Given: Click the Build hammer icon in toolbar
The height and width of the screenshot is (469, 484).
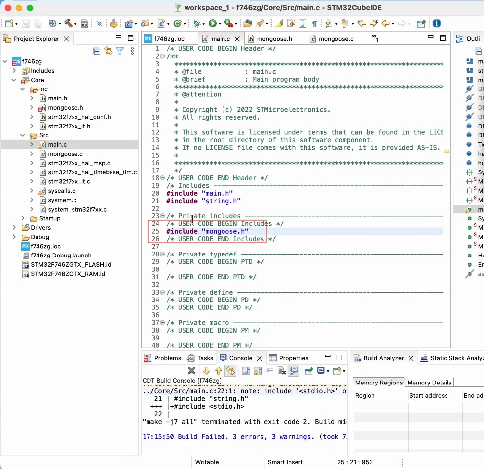Looking at the screenshot, I should coord(68,23).
